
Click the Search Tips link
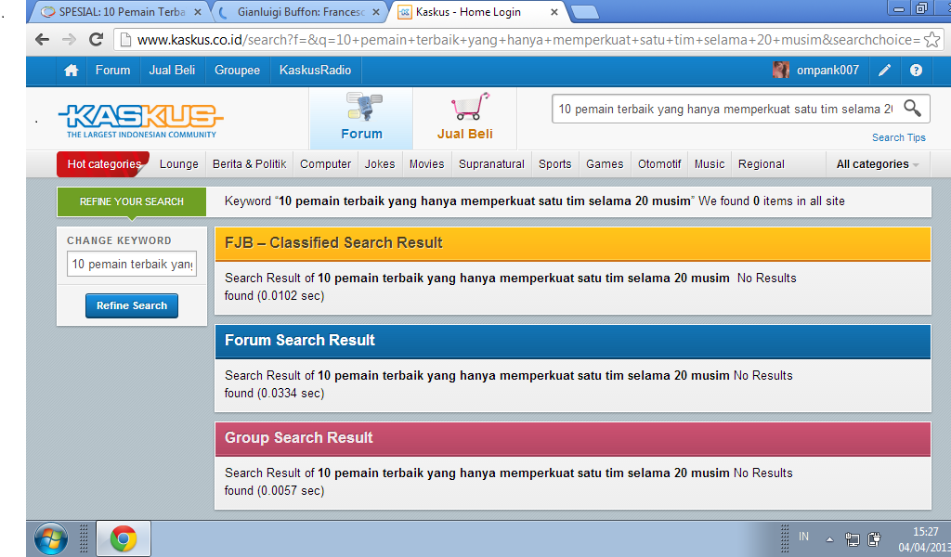[898, 137]
